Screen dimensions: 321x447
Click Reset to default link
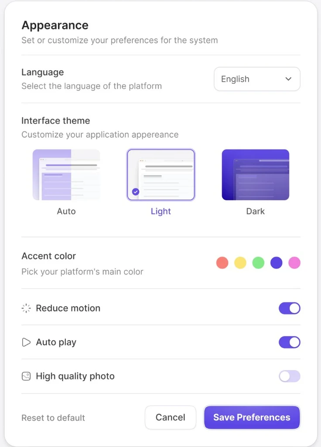(53, 418)
